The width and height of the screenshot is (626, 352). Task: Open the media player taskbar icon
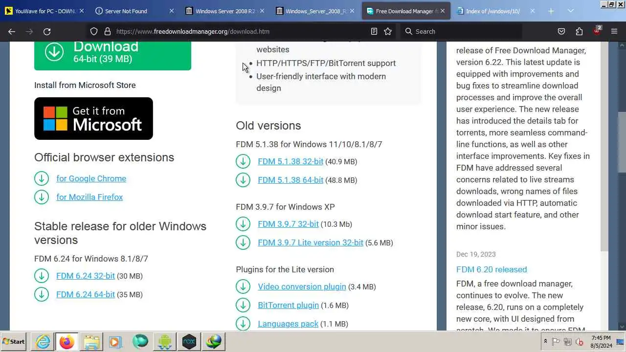tap(116, 342)
